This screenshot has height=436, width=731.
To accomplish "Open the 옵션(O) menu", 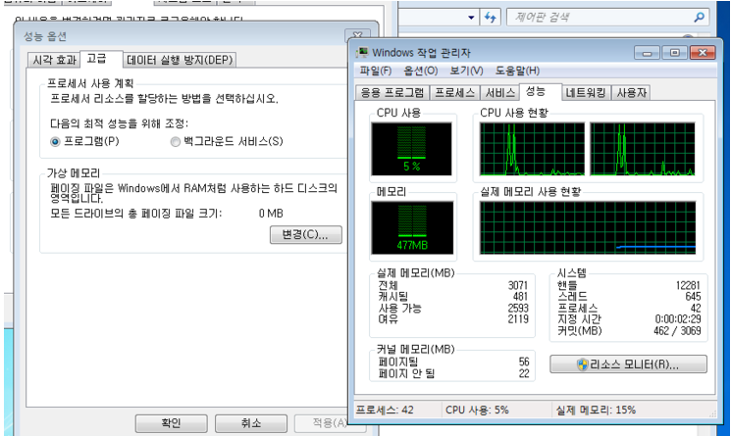I will [x=421, y=71].
